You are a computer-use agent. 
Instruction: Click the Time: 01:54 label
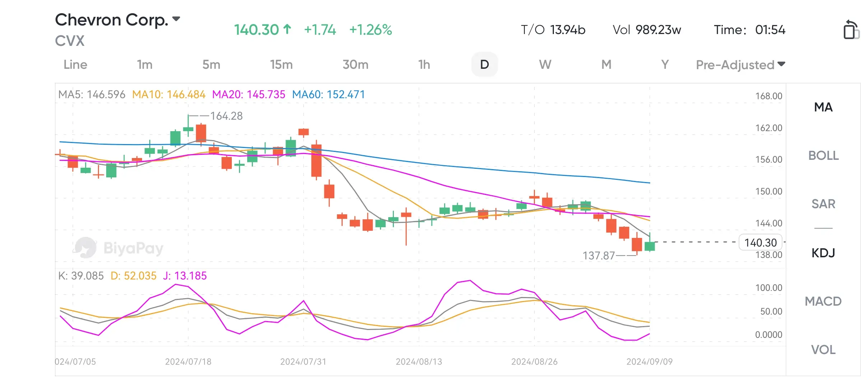749,30
